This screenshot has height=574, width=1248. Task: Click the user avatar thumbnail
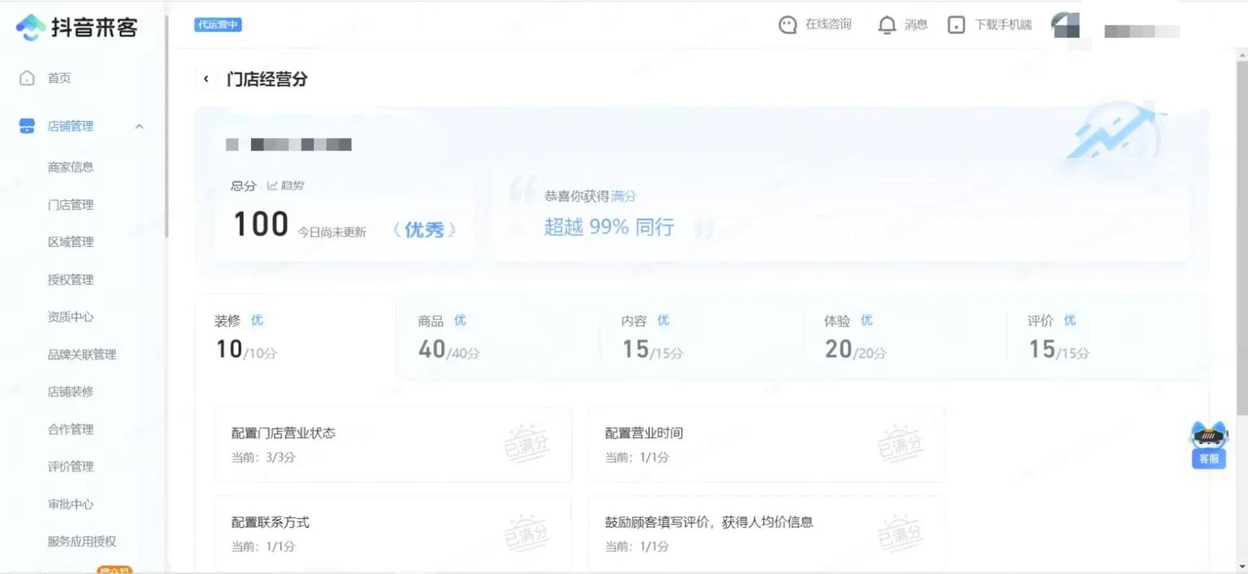1066,25
